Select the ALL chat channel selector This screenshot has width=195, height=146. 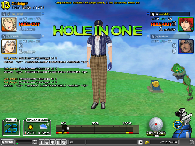click(77, 142)
